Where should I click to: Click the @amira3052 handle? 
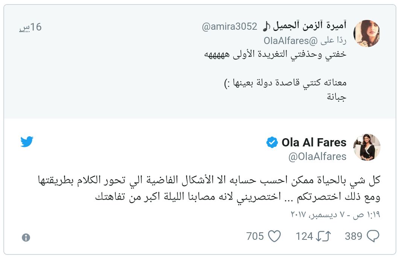click(x=230, y=27)
